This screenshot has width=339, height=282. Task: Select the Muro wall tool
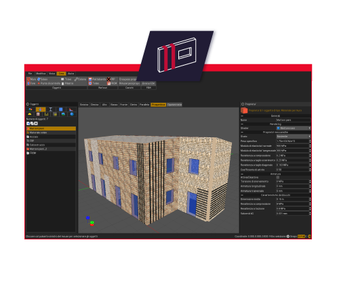point(31,79)
